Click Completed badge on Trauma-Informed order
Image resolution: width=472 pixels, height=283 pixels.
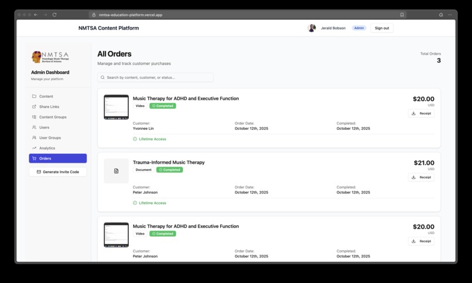pos(169,170)
